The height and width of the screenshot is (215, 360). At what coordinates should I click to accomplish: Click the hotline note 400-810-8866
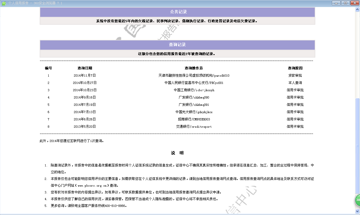pyautogui.click(x=89, y=206)
